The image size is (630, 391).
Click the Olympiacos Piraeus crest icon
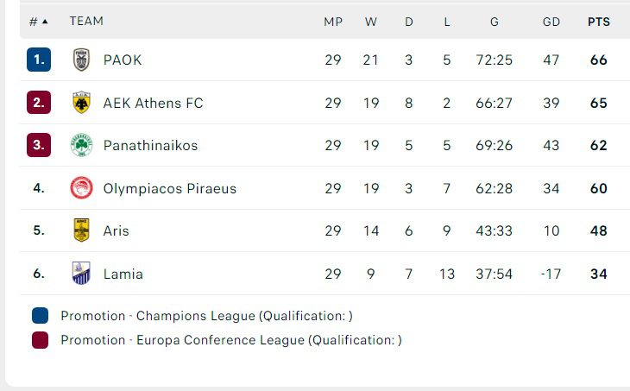coord(81,188)
